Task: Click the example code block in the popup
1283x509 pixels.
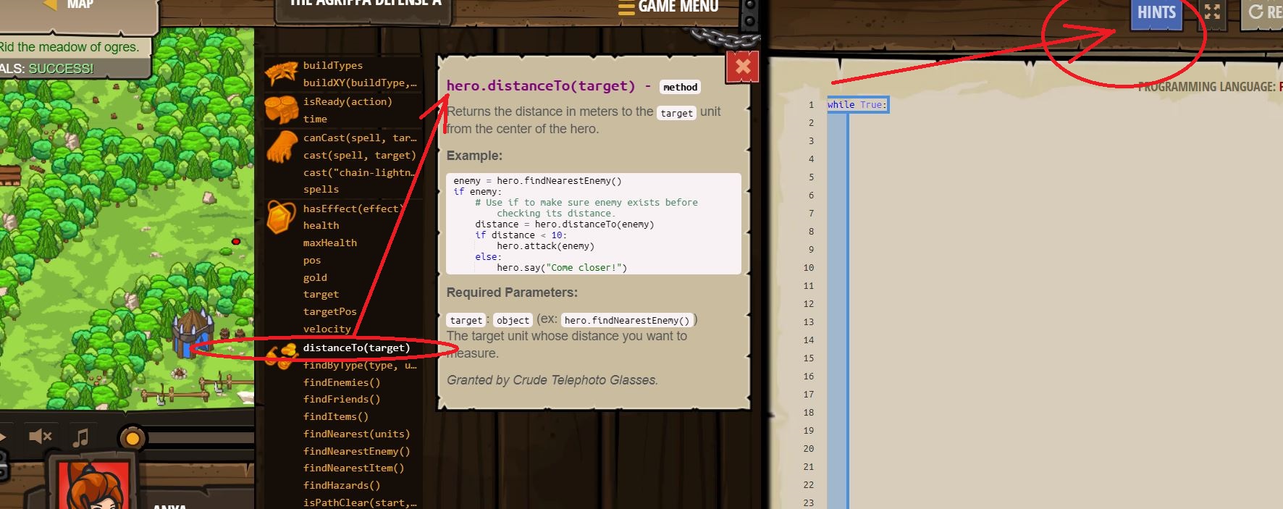Action: (594, 224)
